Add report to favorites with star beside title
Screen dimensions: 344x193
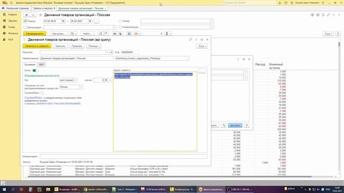click(x=41, y=15)
